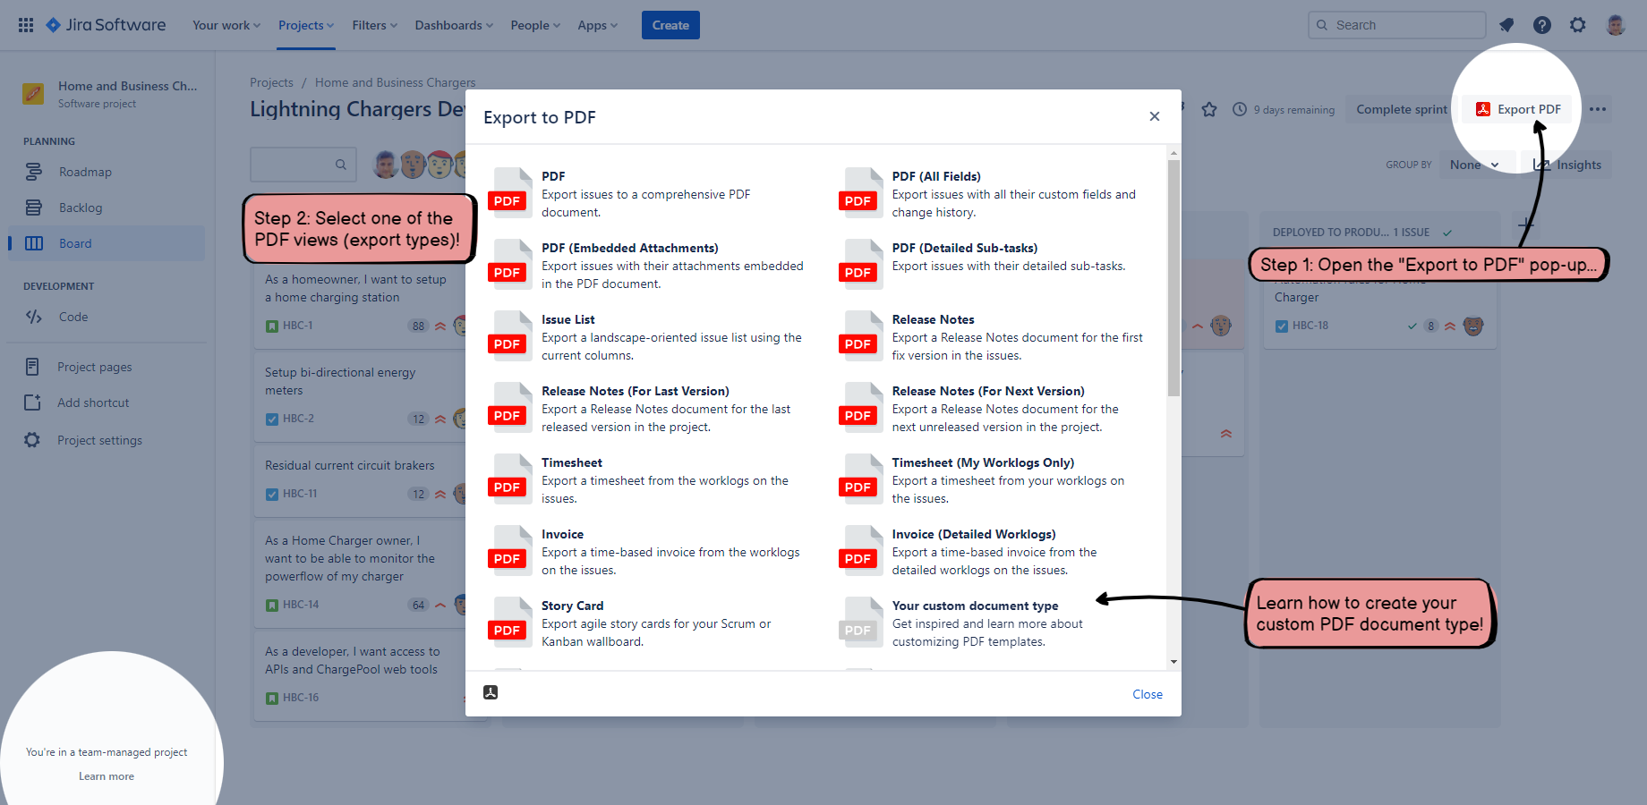Image resolution: width=1647 pixels, height=805 pixels.
Task: Click the Home and Business Ch... project header
Action: (x=110, y=94)
